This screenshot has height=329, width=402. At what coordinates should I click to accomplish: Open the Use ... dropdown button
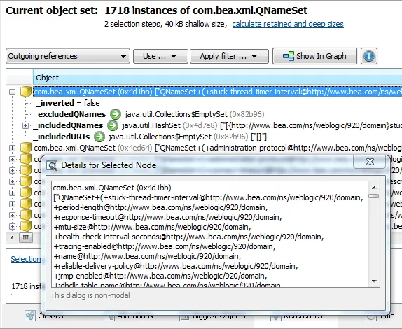point(160,56)
